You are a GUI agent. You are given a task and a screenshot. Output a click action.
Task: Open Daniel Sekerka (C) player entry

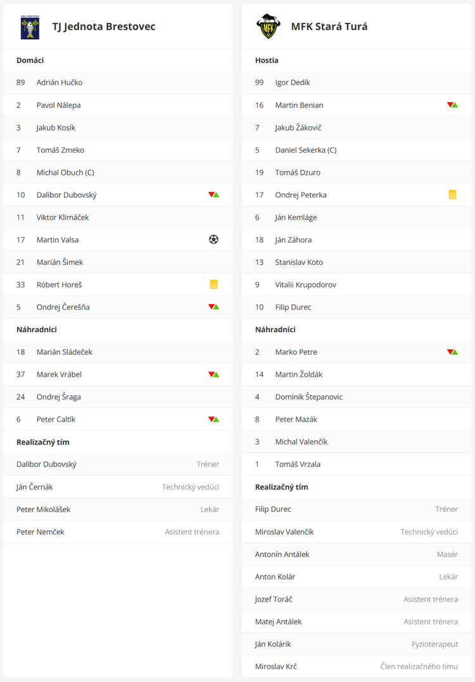tap(357, 150)
